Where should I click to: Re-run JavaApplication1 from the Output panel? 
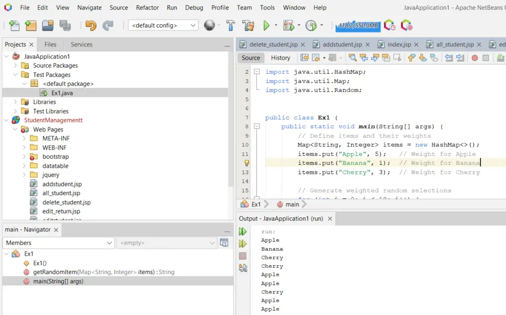pos(242,231)
